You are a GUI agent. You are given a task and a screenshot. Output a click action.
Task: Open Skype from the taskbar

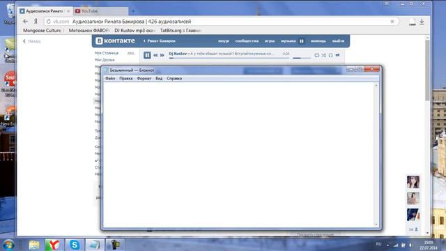(x=75, y=245)
